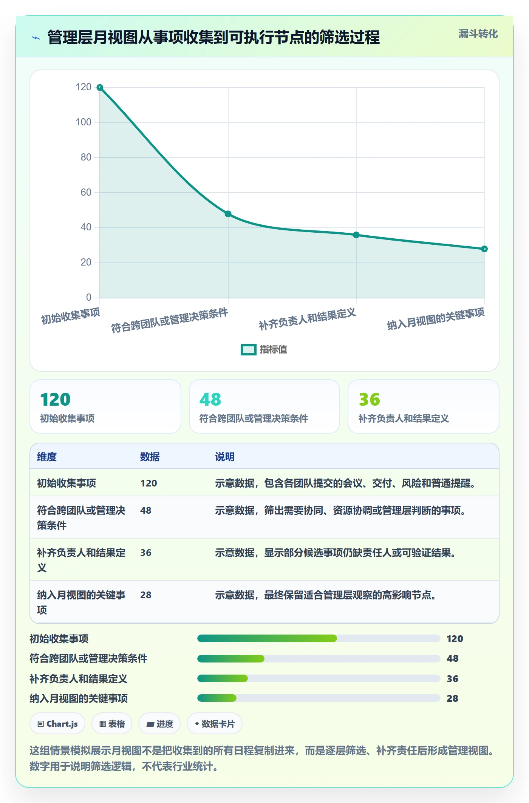Click the lightning bolt icon beside the title
This screenshot has width=529, height=803.
(x=36, y=38)
